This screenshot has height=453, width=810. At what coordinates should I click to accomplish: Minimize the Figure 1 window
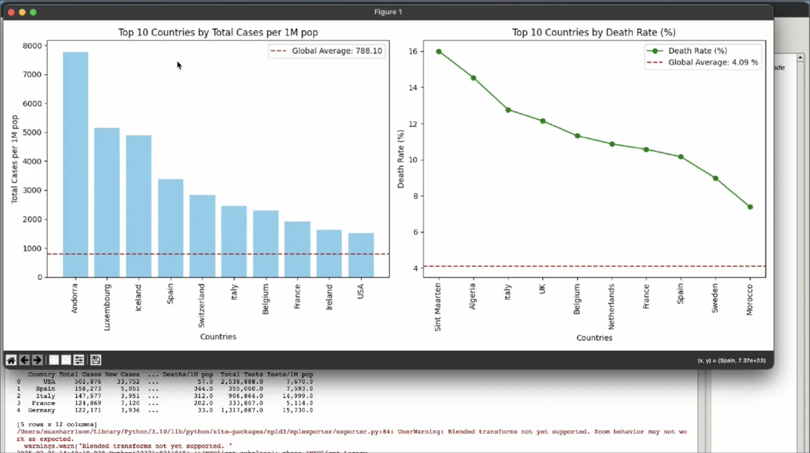[x=22, y=12]
